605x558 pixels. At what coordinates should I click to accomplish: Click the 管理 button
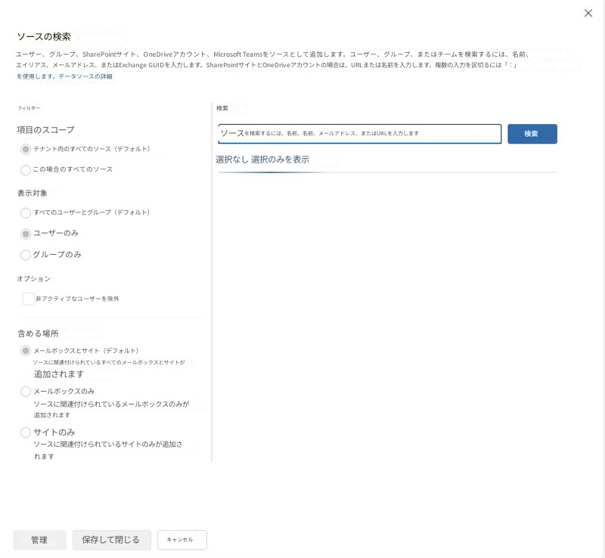(40, 540)
